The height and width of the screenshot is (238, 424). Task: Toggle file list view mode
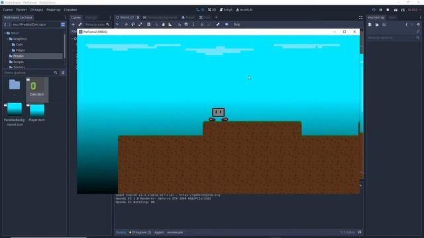pyautogui.click(x=63, y=73)
